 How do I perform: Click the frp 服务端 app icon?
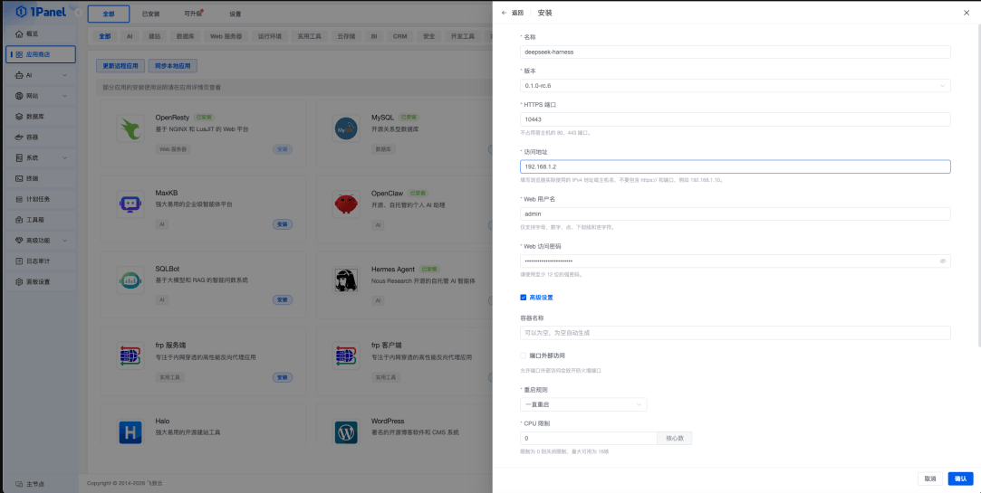tap(130, 356)
